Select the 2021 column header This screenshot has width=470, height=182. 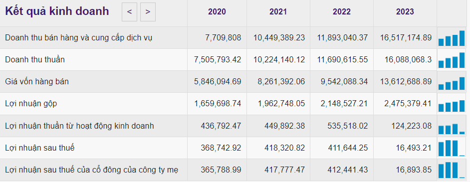[x=278, y=12]
